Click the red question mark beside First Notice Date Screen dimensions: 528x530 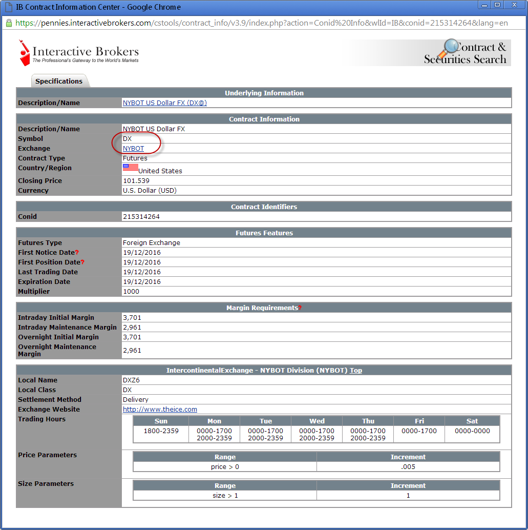tap(77, 253)
